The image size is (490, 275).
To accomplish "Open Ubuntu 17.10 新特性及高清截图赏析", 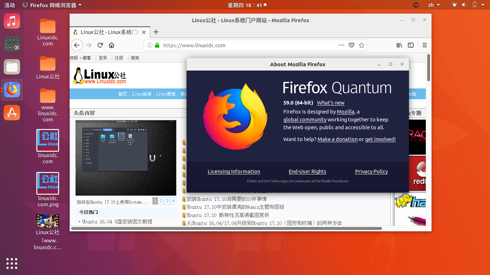I will (228, 215).
